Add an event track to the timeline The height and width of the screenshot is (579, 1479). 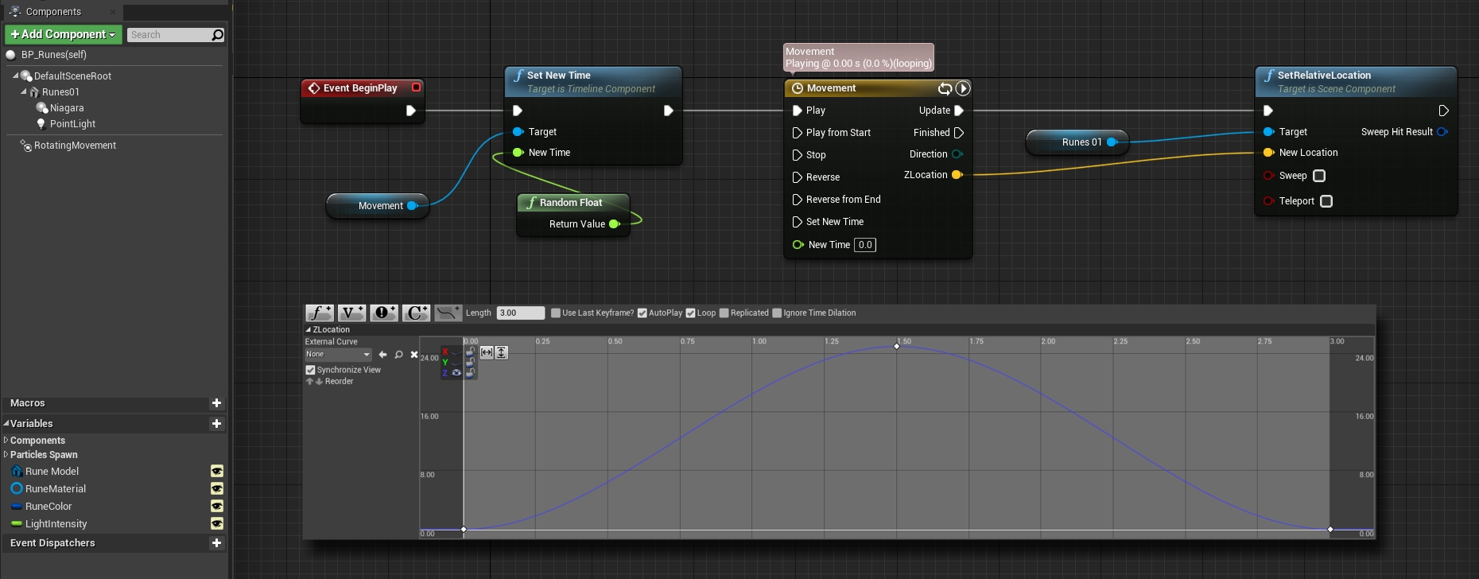(383, 313)
